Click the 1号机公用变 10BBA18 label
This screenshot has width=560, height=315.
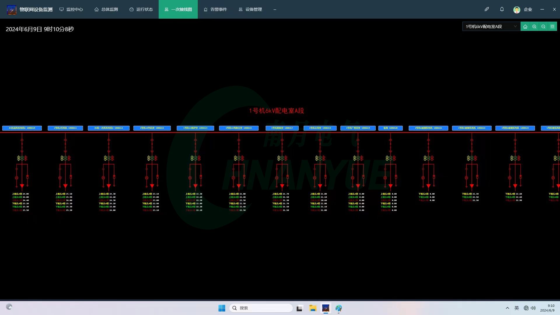tap(320, 128)
